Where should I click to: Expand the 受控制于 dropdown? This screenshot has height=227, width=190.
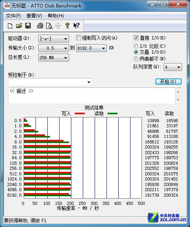[50, 82]
